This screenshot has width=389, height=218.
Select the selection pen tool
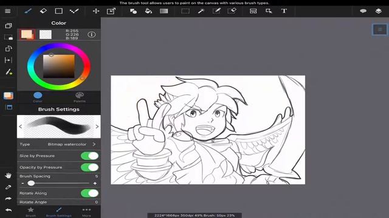(x=216, y=11)
